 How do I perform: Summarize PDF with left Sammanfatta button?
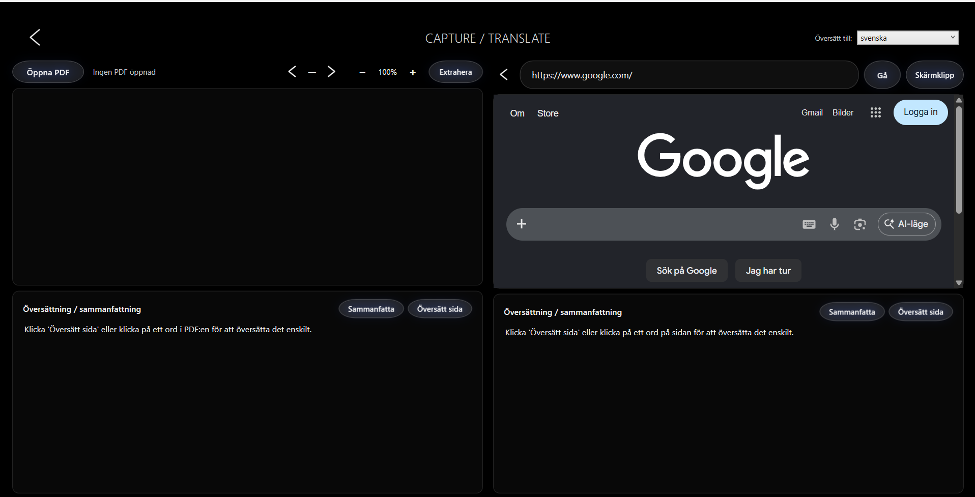click(x=371, y=309)
